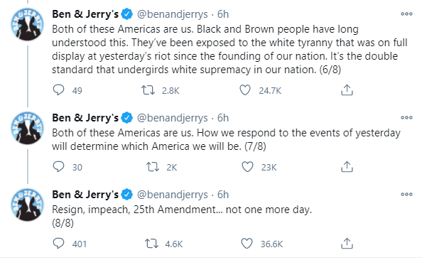Reply to the 7/8 tweet with 30 replies
Viewport: 422px width, 260px height.
58,167
